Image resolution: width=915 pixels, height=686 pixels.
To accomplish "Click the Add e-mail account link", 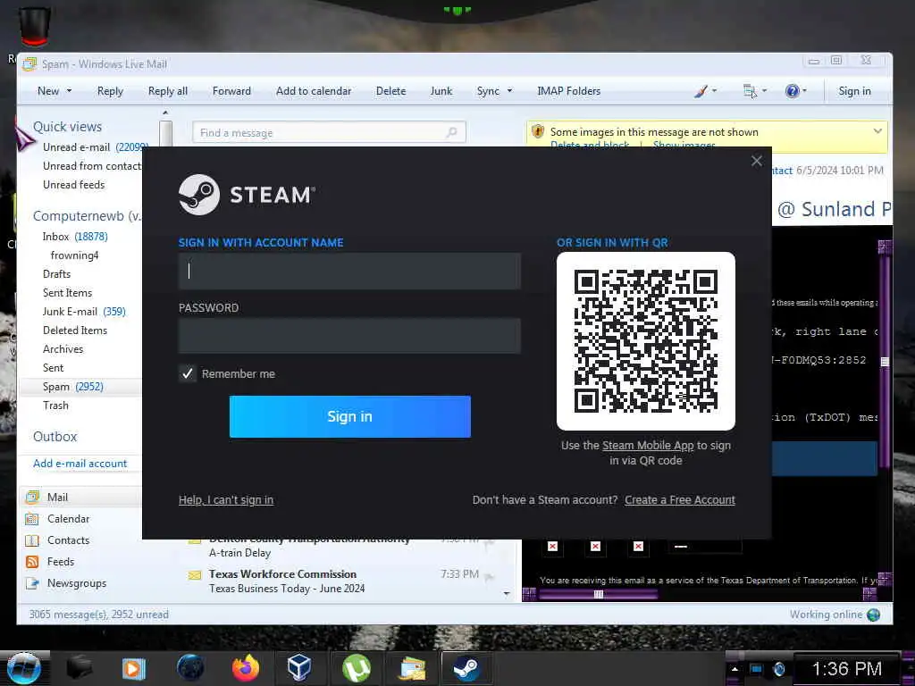I will point(80,464).
